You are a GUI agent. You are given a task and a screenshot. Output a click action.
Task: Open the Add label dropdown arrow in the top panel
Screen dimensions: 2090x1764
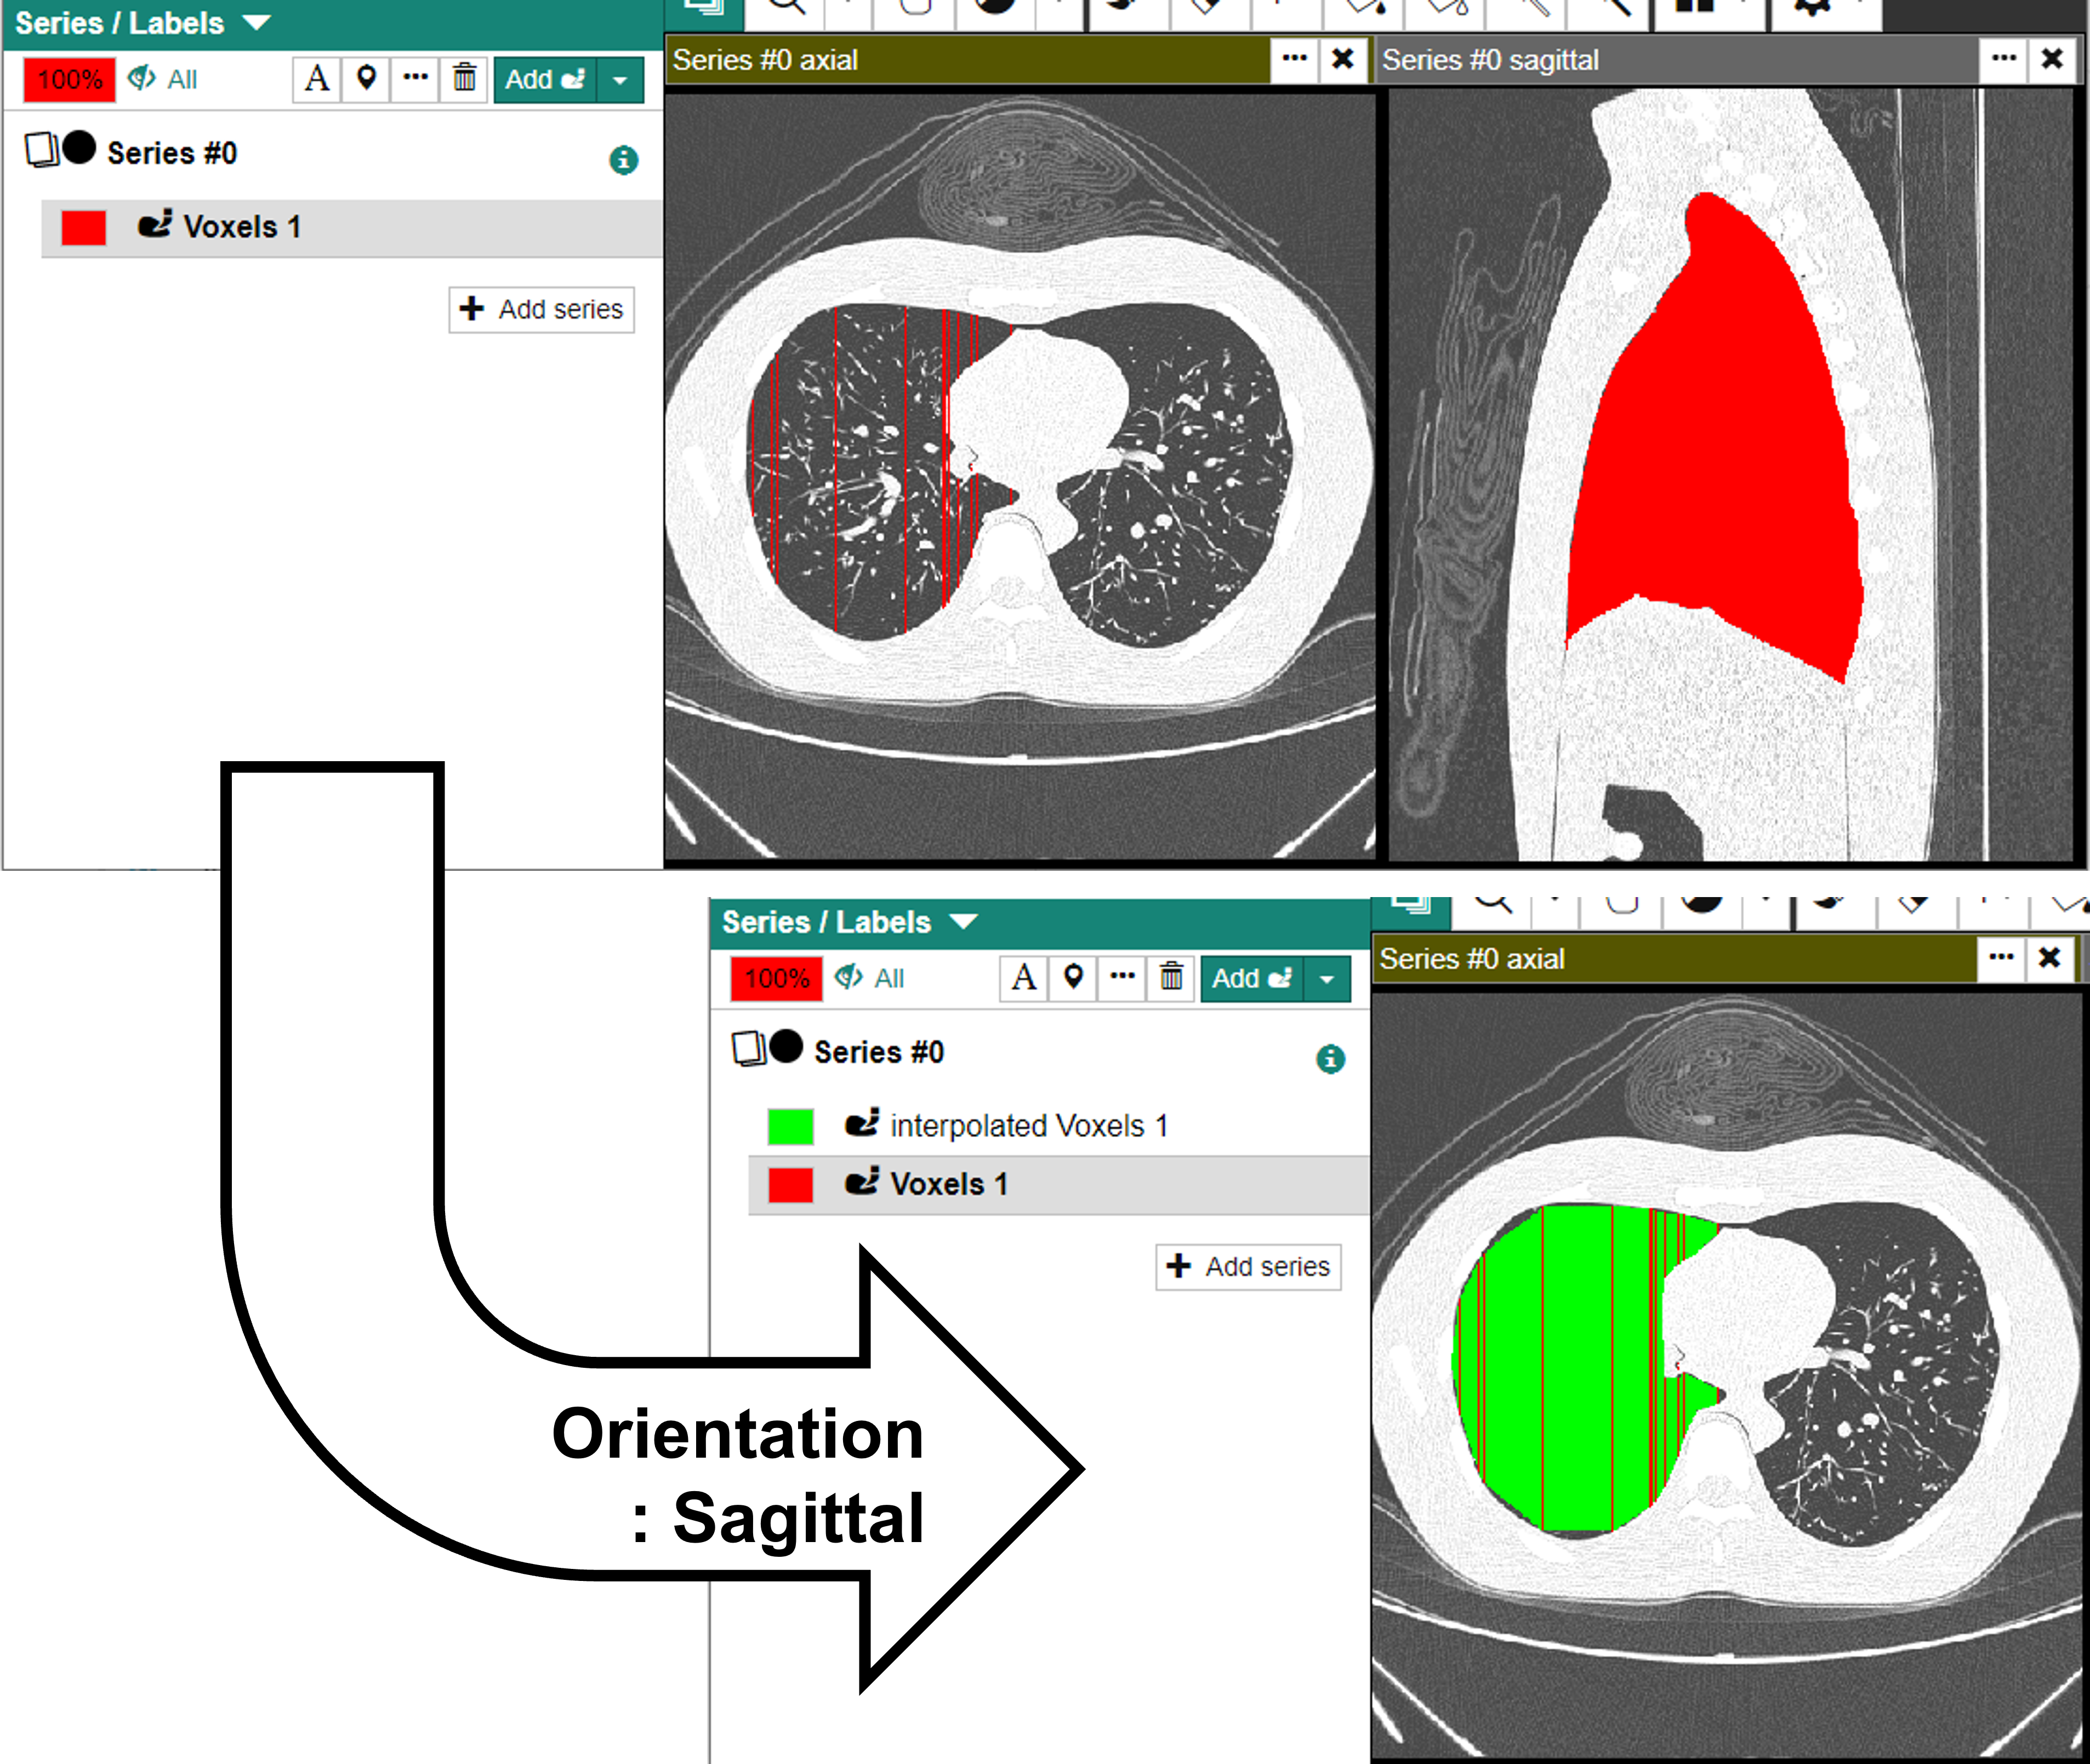(620, 80)
